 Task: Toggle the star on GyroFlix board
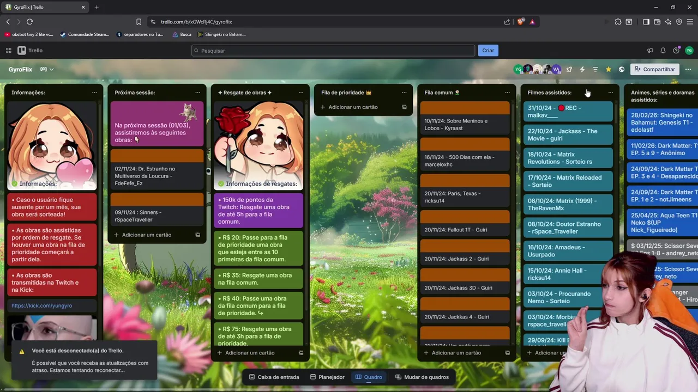click(609, 69)
